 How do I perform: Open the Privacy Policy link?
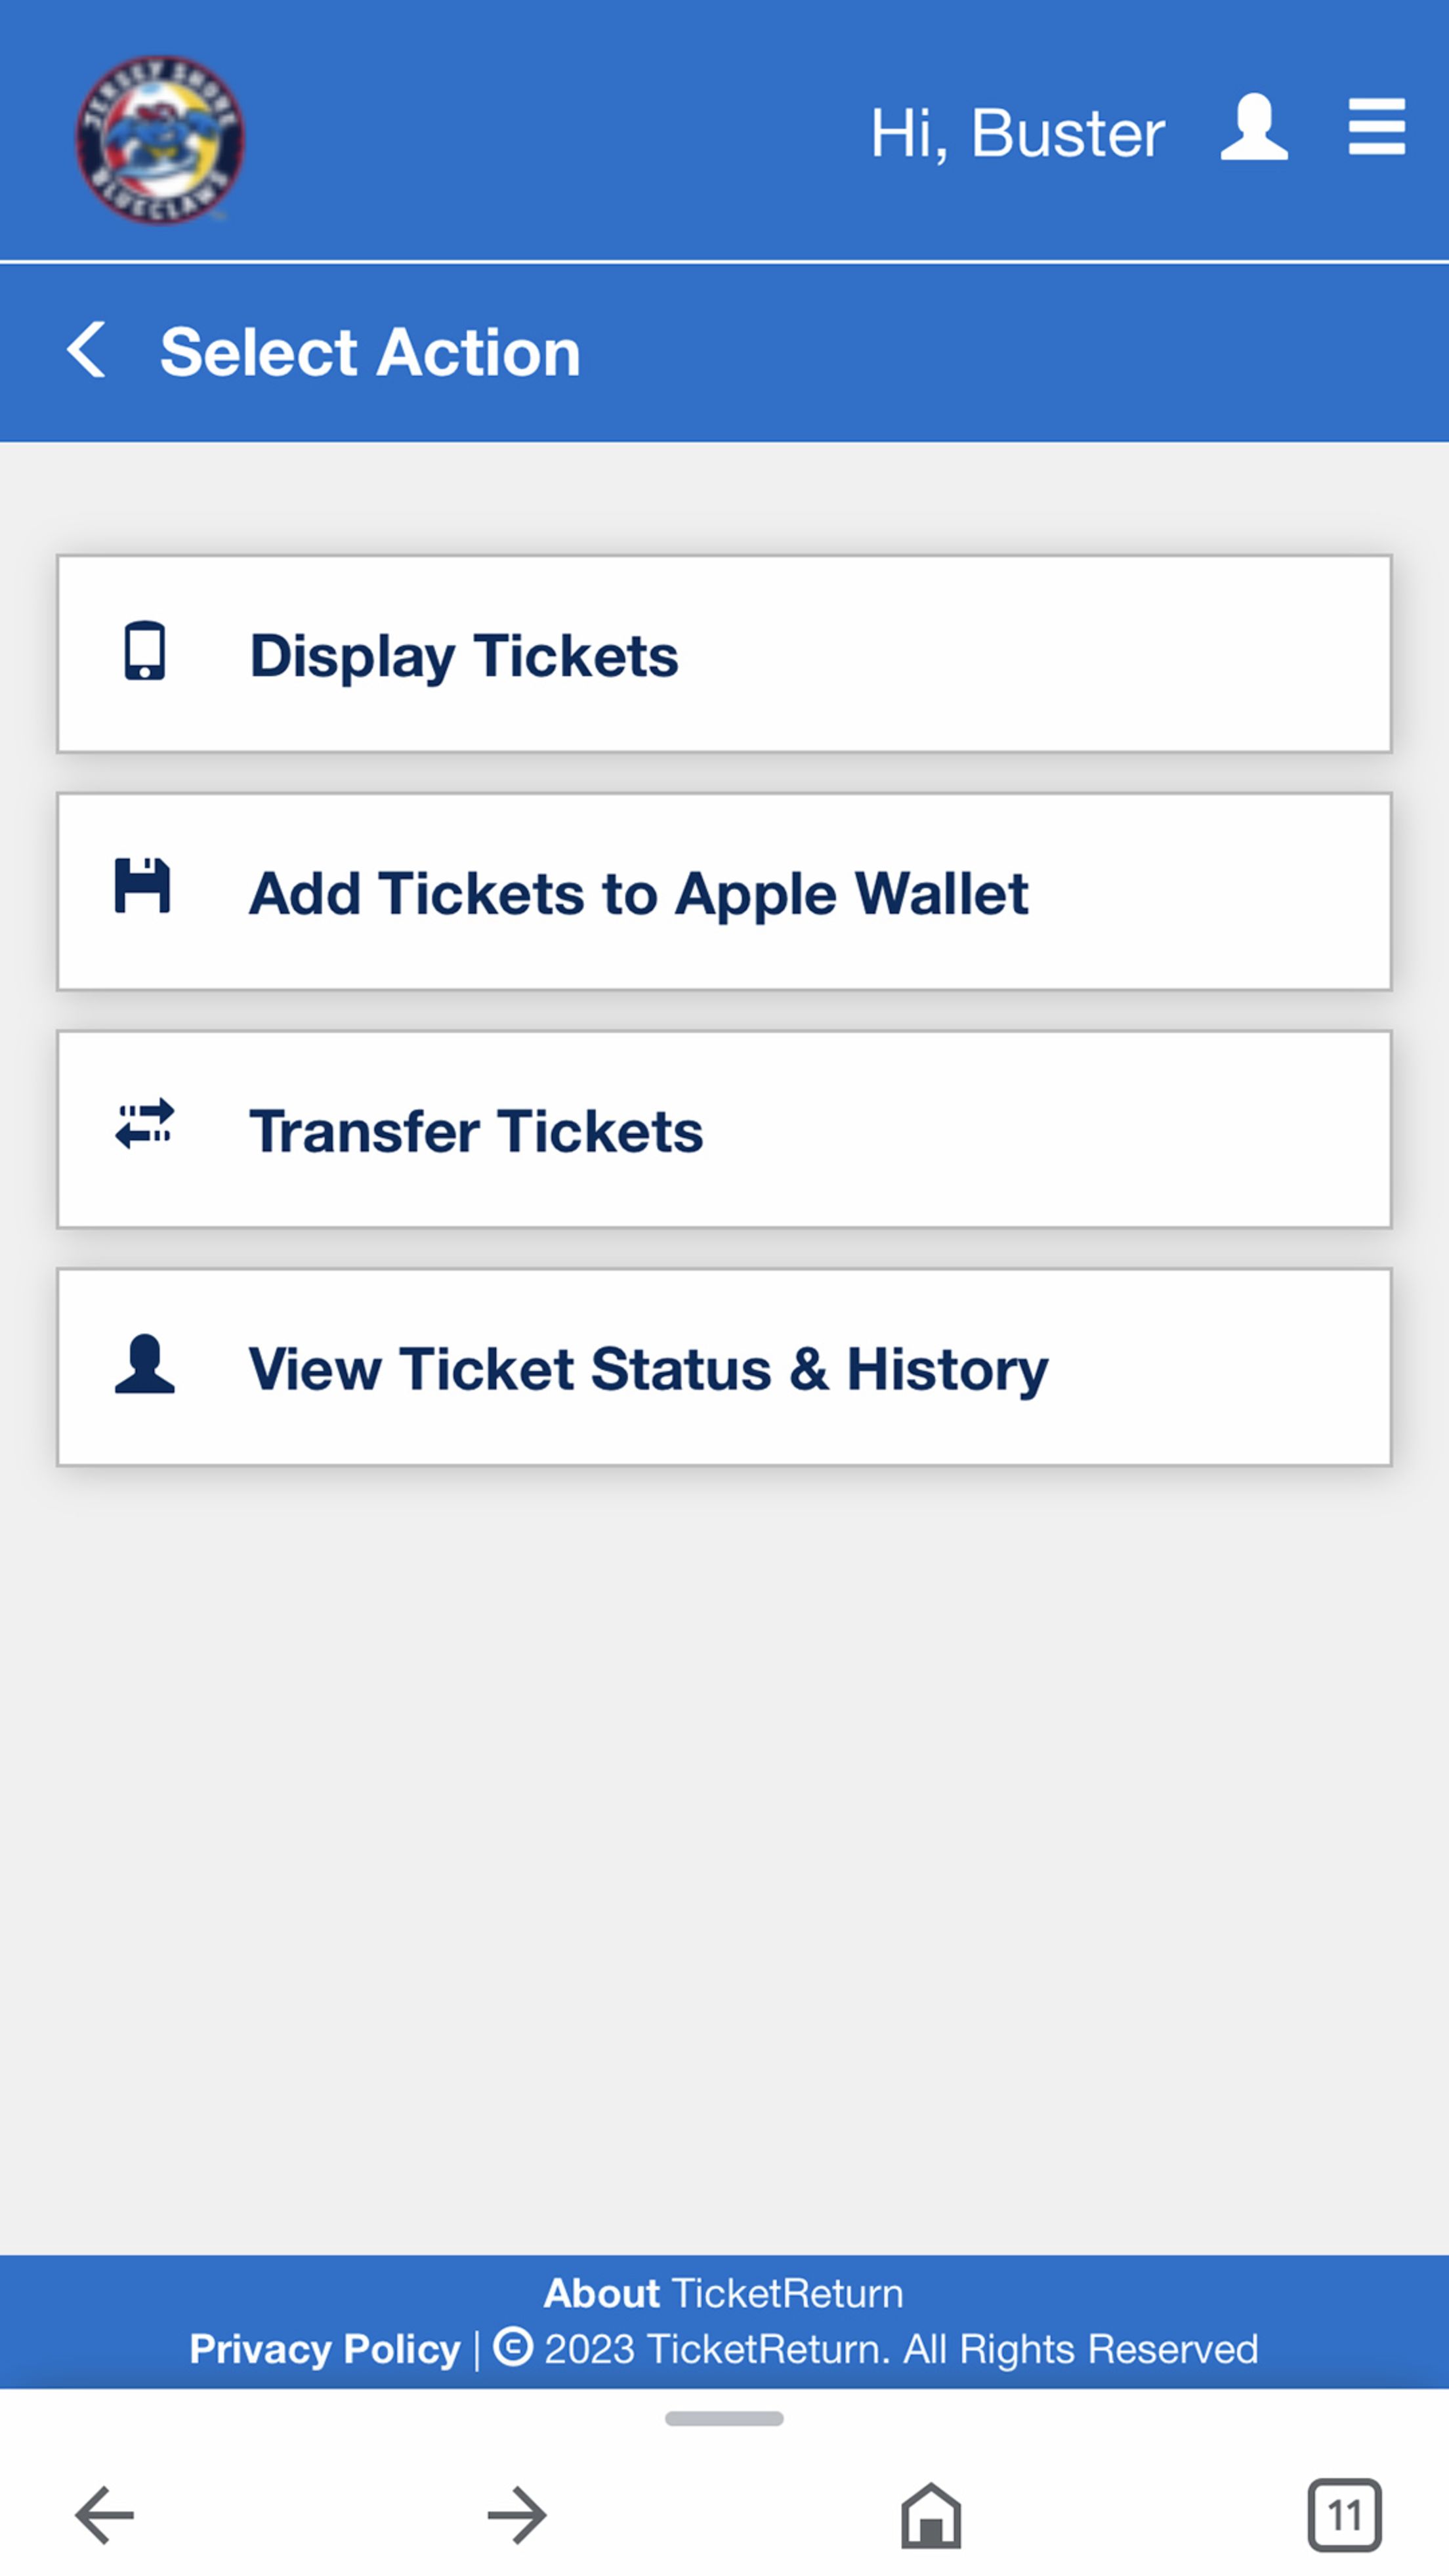click(325, 2349)
